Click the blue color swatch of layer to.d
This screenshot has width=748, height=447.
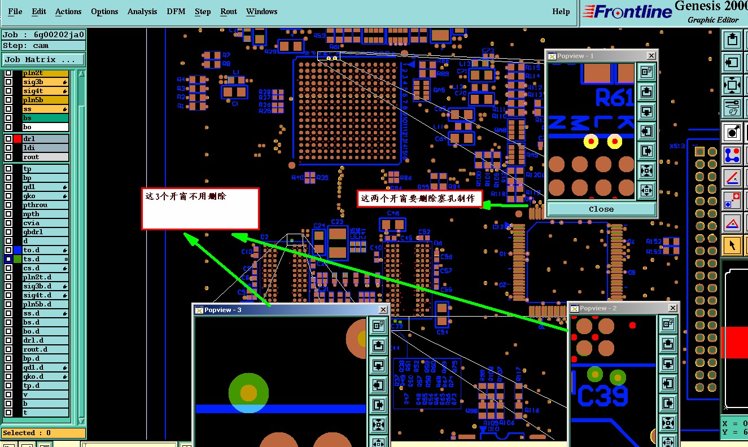point(17,250)
